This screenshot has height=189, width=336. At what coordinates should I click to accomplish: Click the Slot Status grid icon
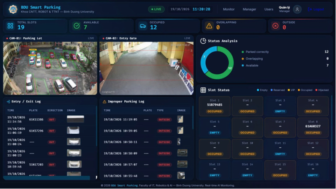(x=203, y=90)
